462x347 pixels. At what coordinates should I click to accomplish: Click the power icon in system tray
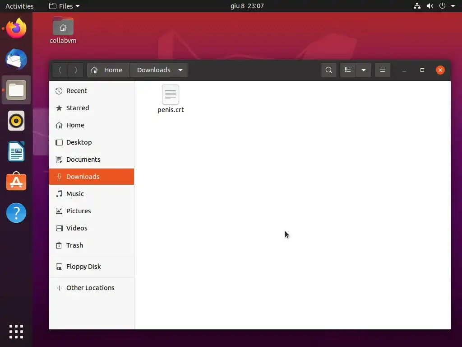click(x=442, y=6)
